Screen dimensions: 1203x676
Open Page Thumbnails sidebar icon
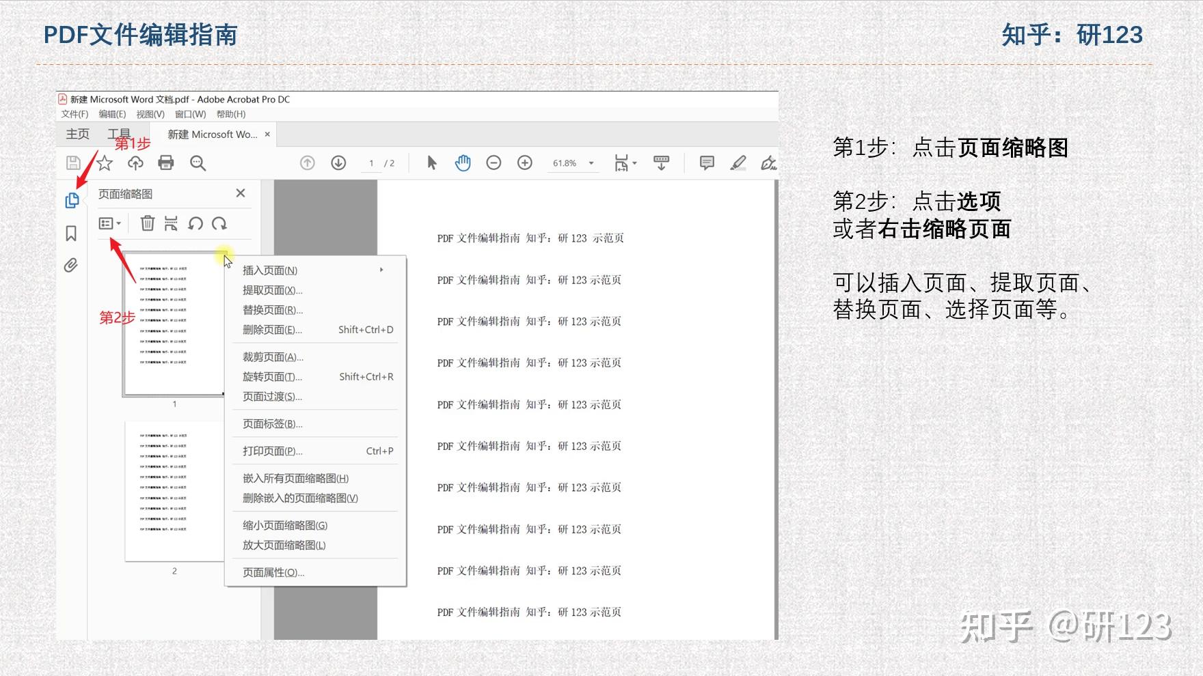tap(72, 200)
